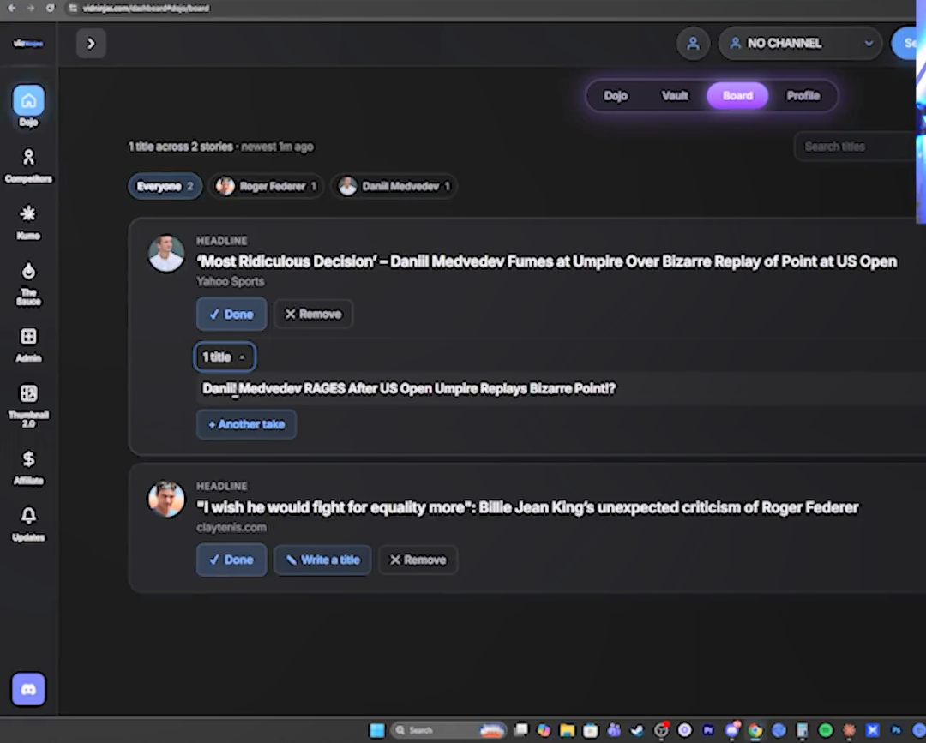The image size is (926, 743).
Task: Click Roger Federer avatar in second story
Action: click(x=166, y=499)
